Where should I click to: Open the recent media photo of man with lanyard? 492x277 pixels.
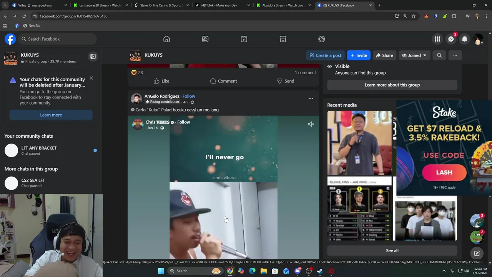(x=359, y=143)
